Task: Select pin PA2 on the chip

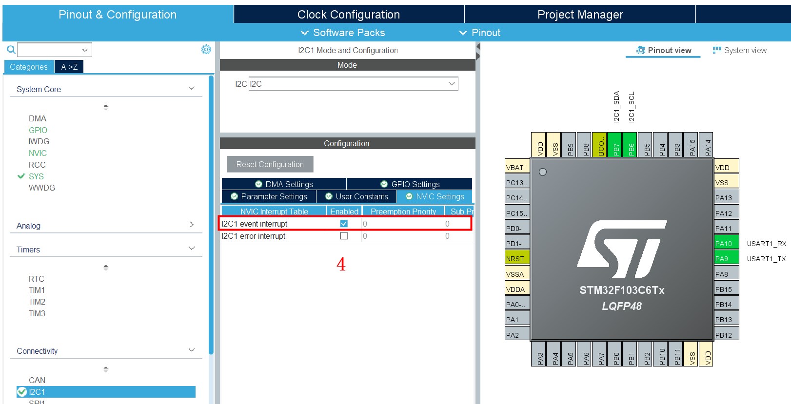Action: pyautogui.click(x=517, y=334)
